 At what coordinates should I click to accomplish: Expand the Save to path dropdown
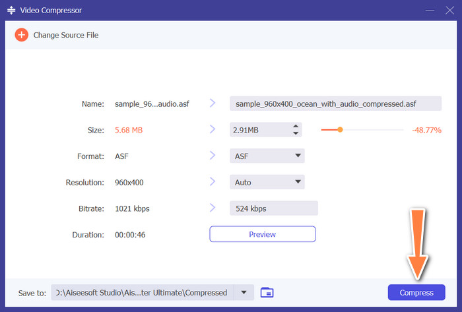245,292
